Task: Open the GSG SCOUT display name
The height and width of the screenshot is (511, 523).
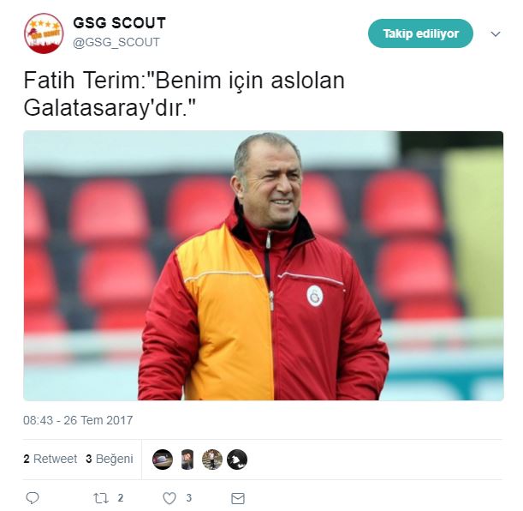Action: pyautogui.click(x=120, y=23)
